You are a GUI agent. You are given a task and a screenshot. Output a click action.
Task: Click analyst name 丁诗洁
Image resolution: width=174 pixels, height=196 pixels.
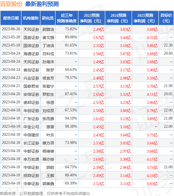(x=48, y=46)
